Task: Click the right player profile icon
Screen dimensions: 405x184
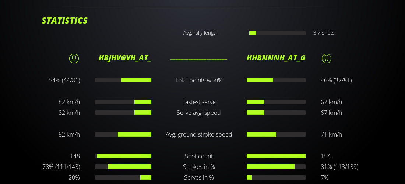Action: click(327, 59)
